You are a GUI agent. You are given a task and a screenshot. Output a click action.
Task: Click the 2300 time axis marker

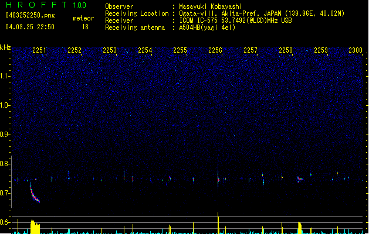pyautogui.click(x=356, y=50)
